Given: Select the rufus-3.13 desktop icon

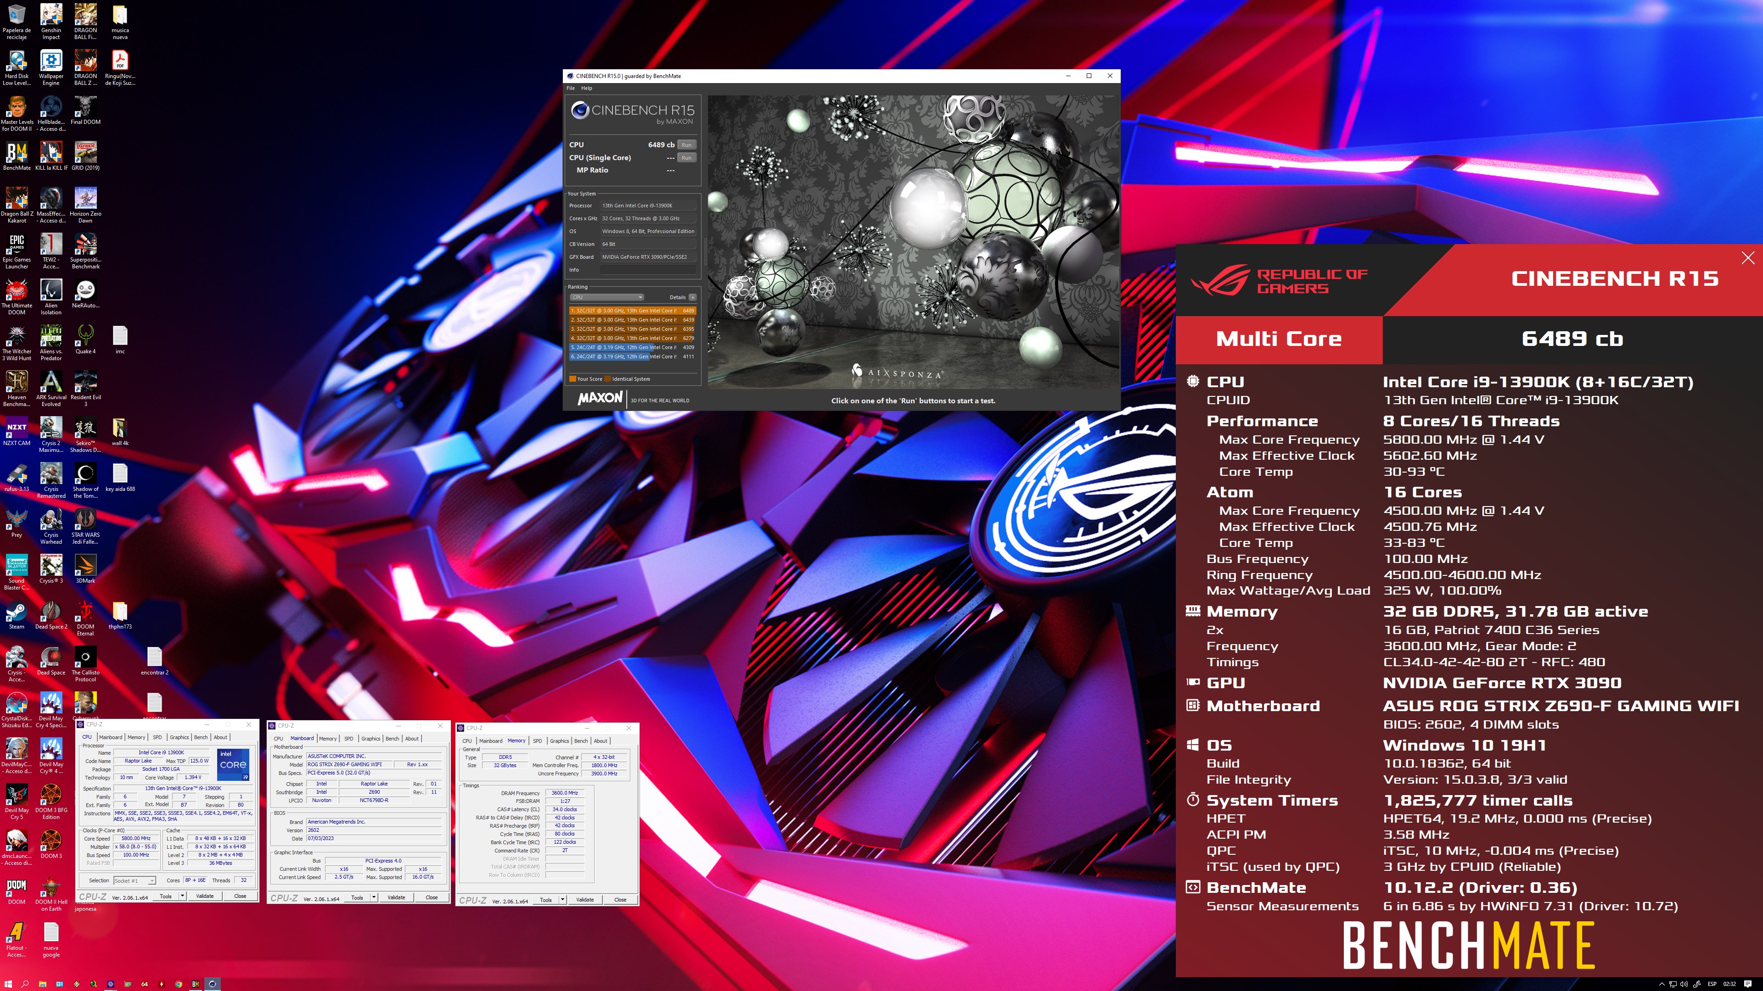Looking at the screenshot, I should point(17,477).
